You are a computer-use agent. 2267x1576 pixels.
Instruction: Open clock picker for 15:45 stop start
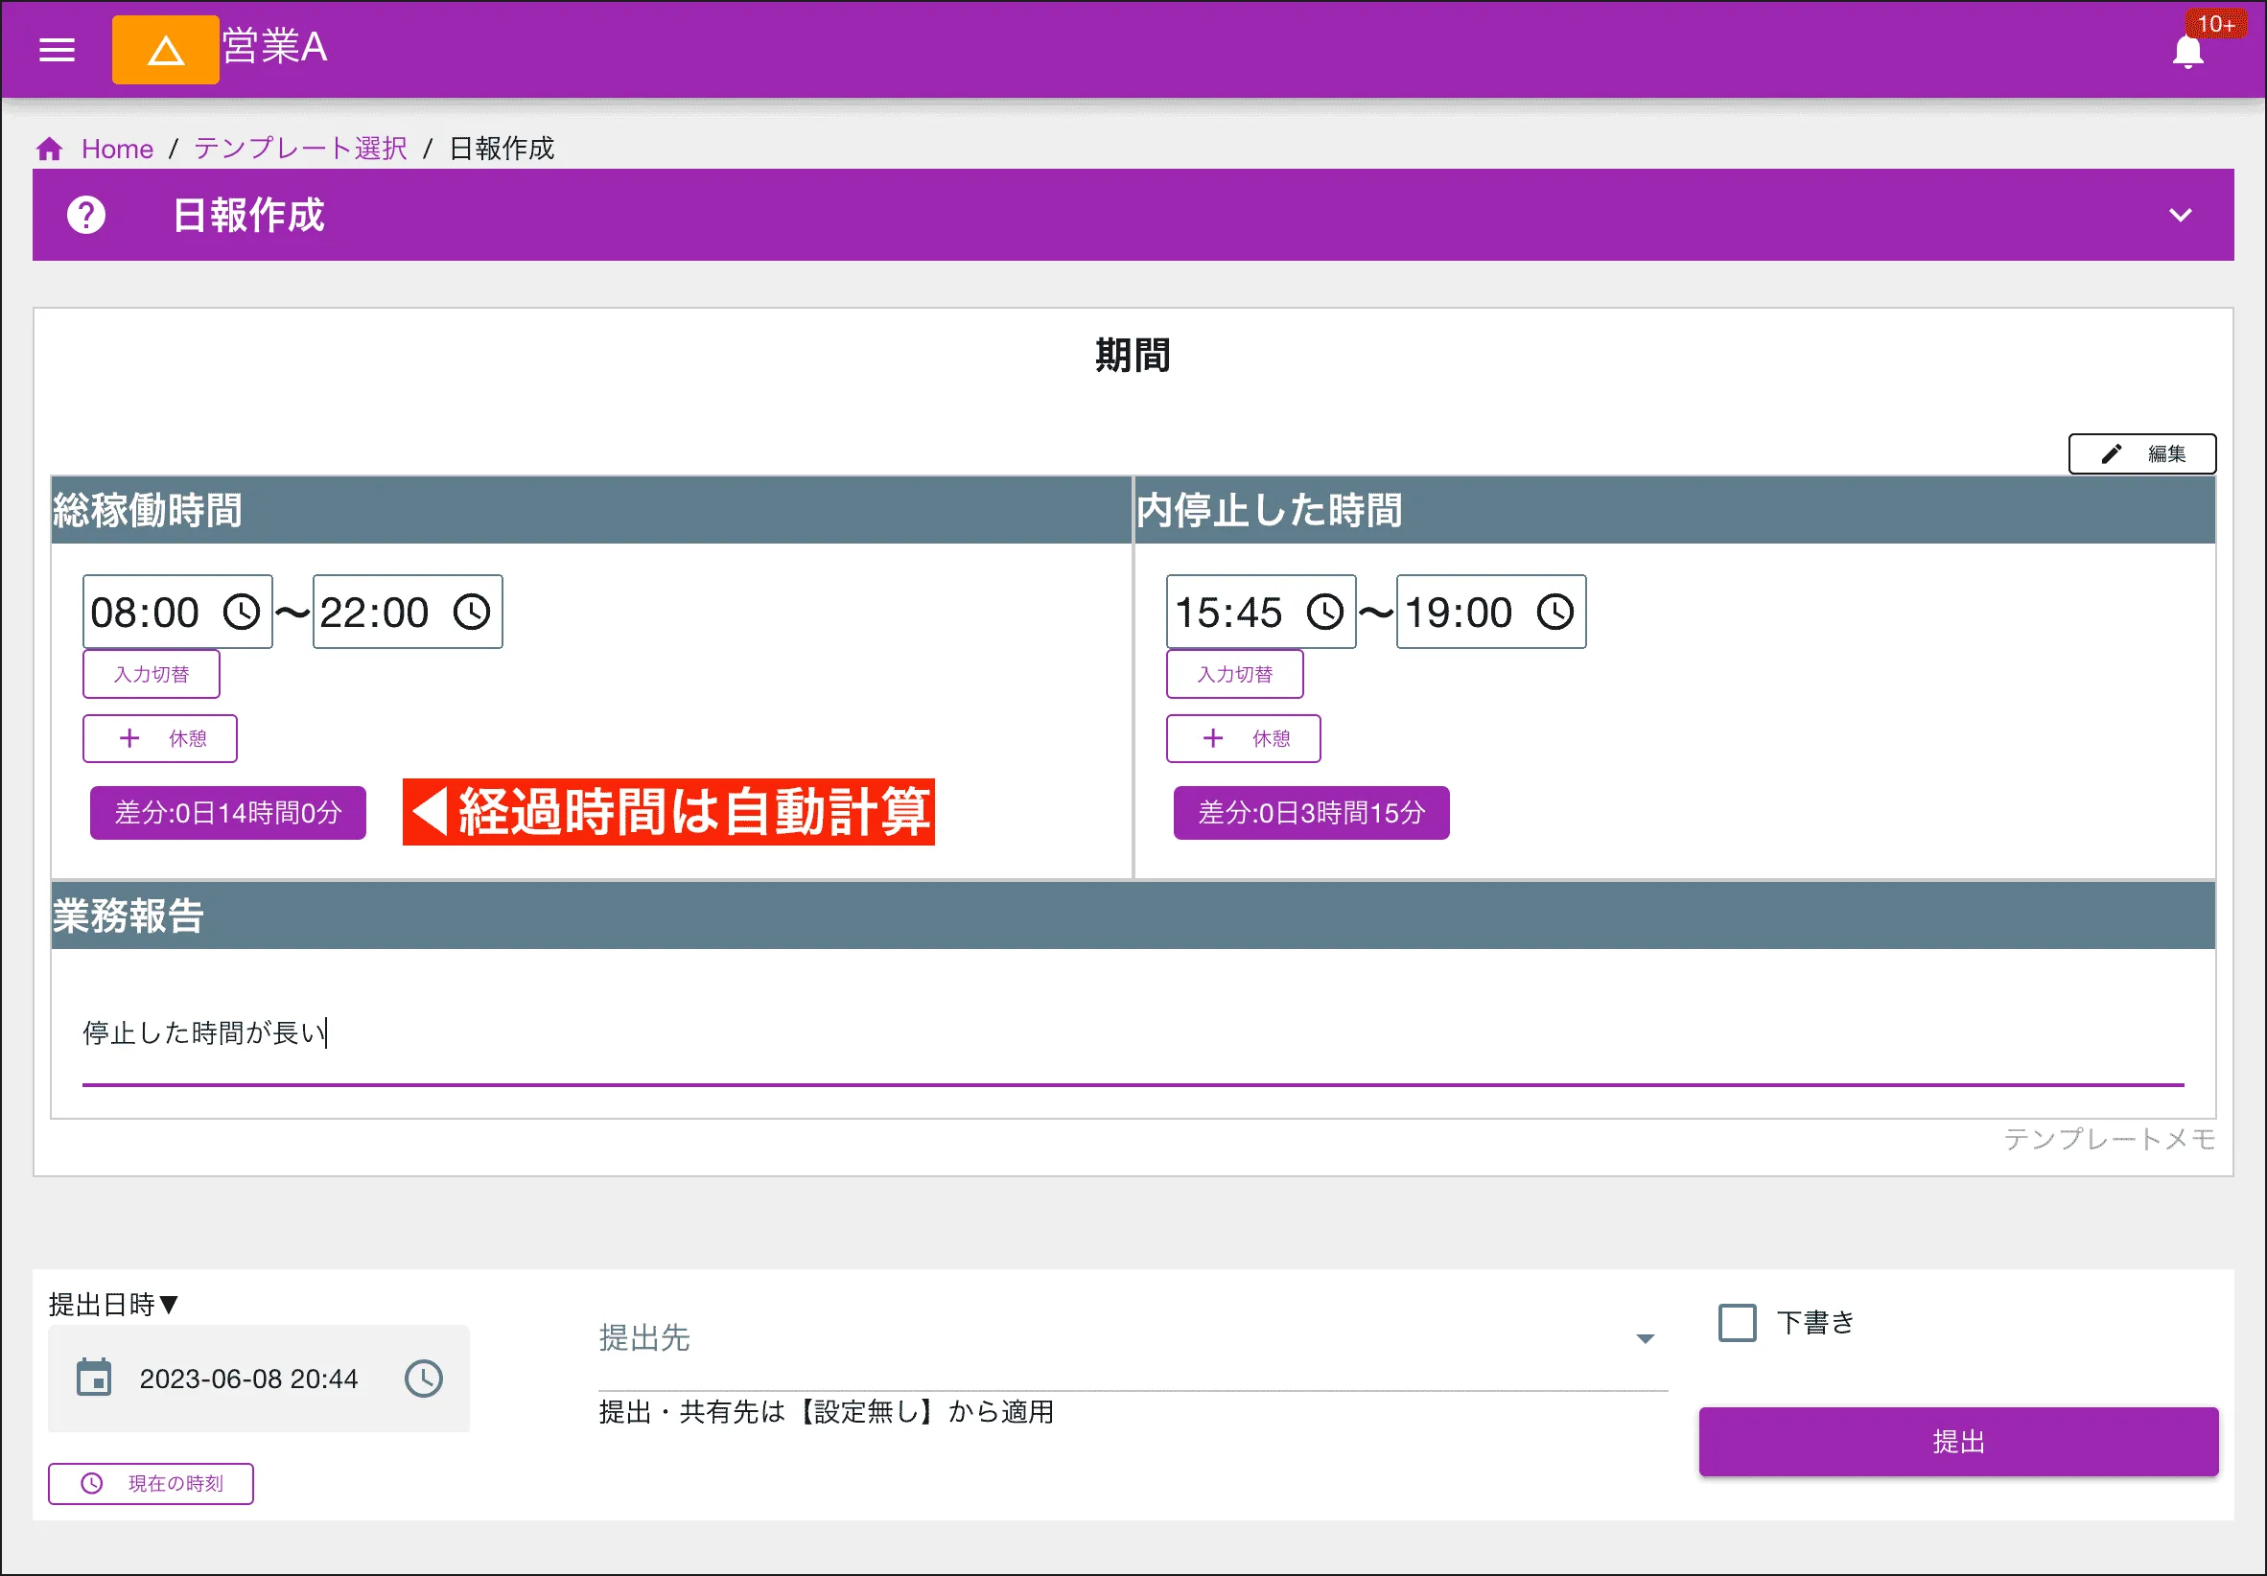pyautogui.click(x=1324, y=612)
